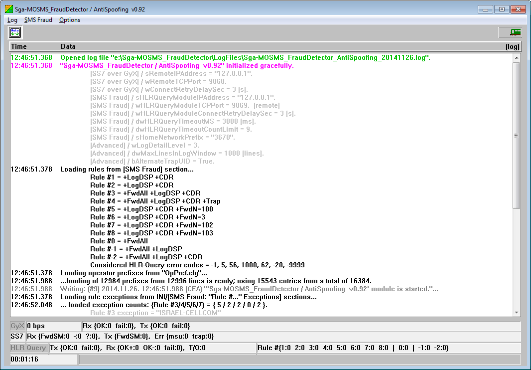Select the Rule #8 +FwdN=103 line
The image size is (531, 370).
tap(152, 233)
